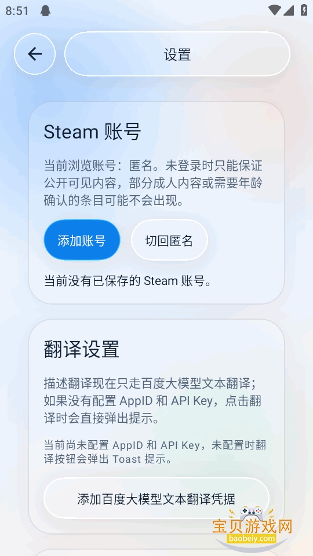This screenshot has width=313, height=556.
Task: Tap the 设置 title pill
Action: click(x=177, y=54)
